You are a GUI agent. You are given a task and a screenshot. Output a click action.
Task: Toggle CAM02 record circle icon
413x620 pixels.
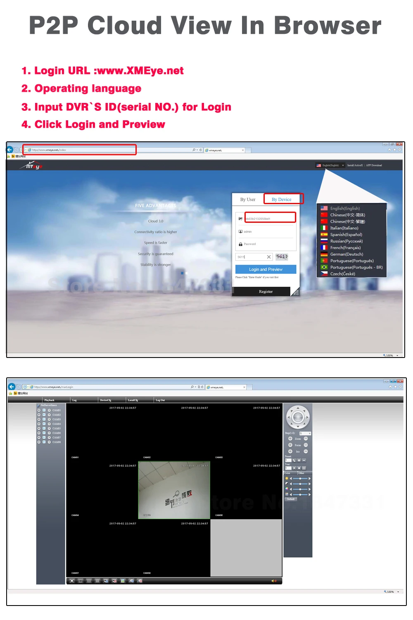click(x=39, y=415)
